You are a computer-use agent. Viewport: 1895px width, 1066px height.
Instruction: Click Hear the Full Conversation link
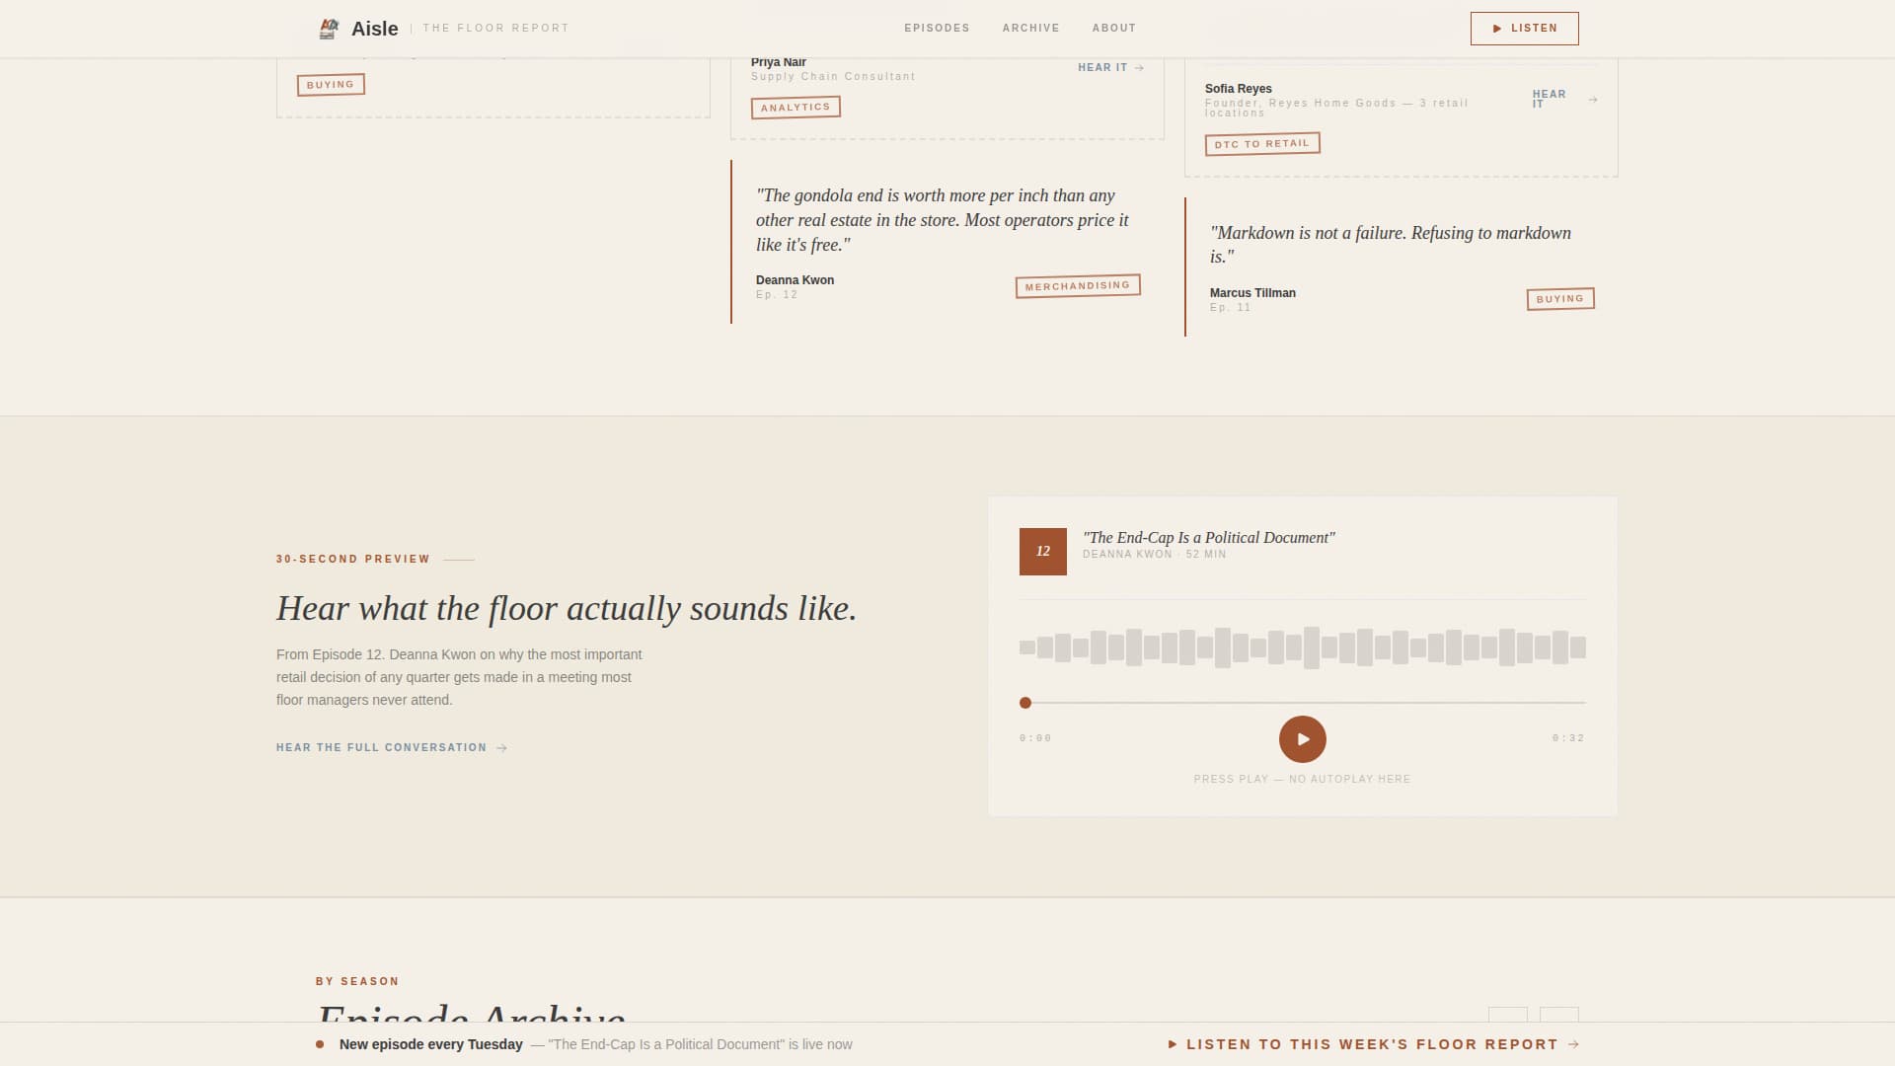click(x=392, y=748)
